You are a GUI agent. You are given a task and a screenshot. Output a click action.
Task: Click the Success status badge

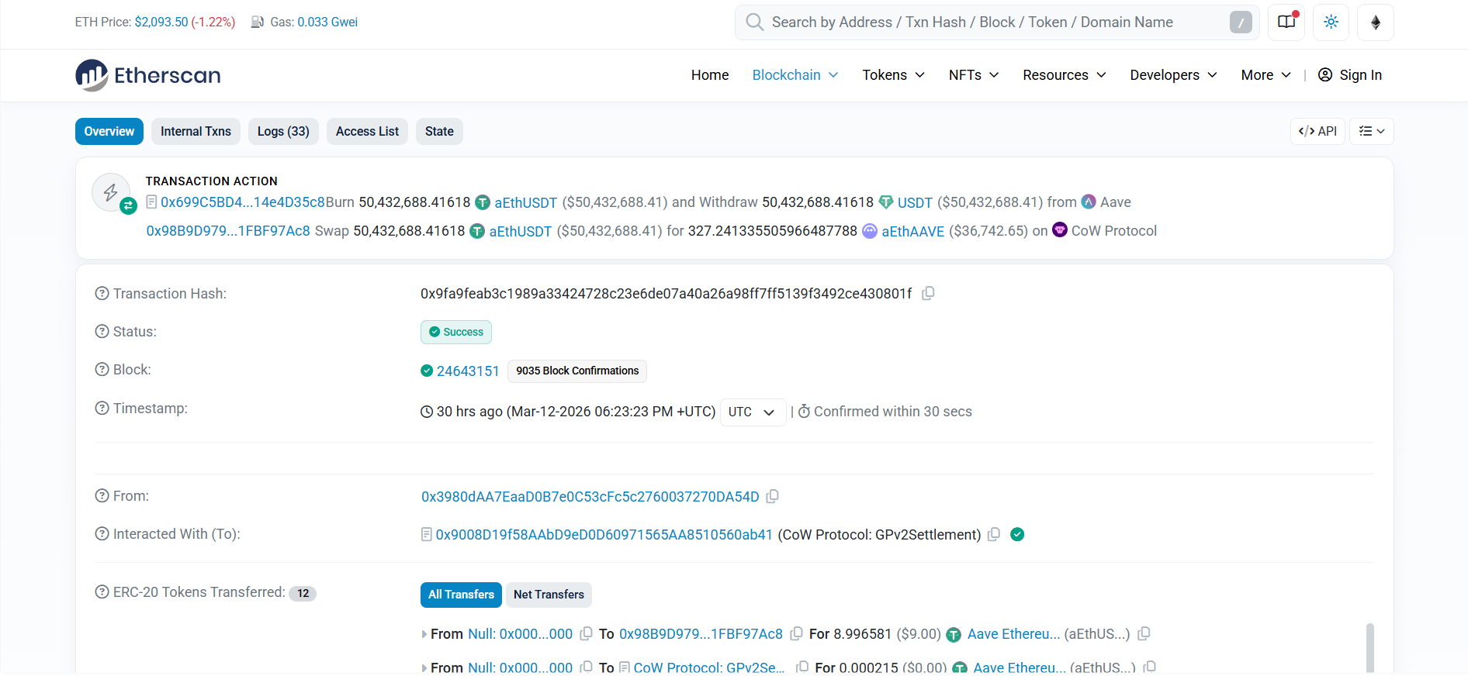click(x=456, y=332)
